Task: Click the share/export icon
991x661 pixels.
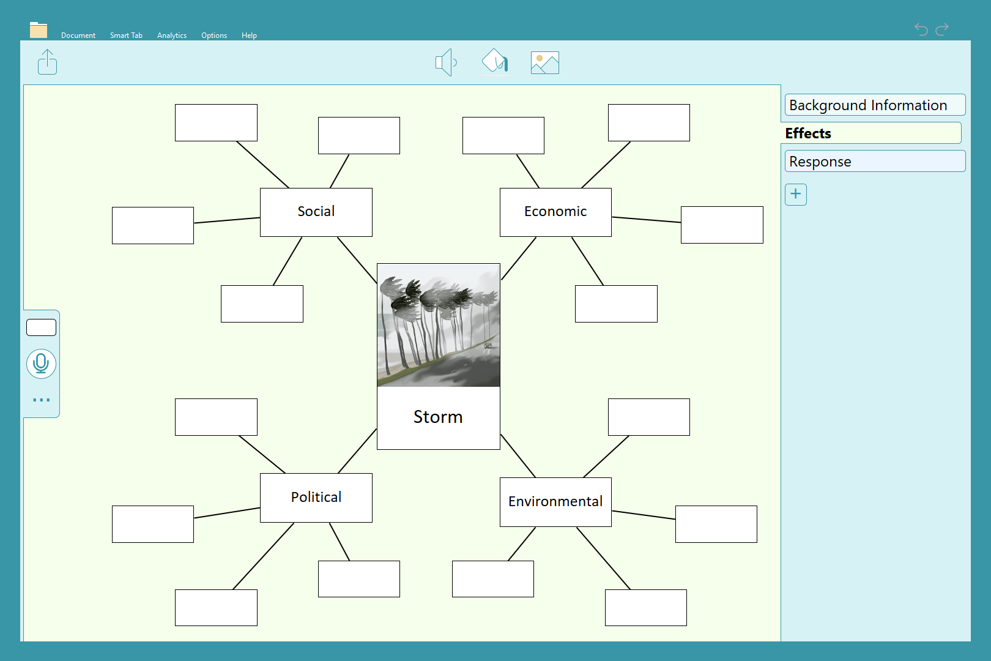Action: [47, 62]
